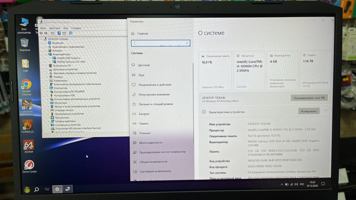Show hidden system tray icons
Viewport: 356px width, 200px height.
pos(282,185)
